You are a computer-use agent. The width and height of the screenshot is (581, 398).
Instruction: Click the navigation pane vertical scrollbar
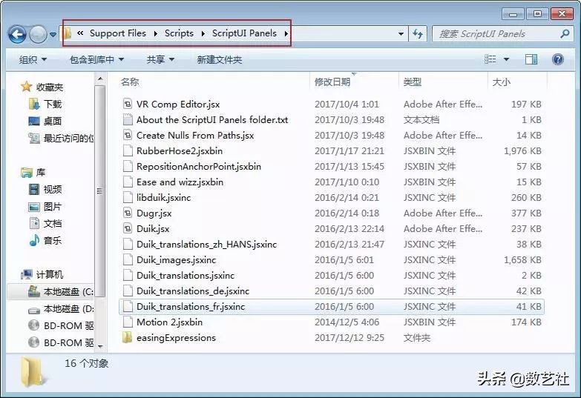[100, 185]
